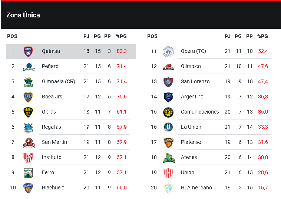This screenshot has width=281, height=199.
Task: Click the Obras team logo
Action: [x=28, y=112]
